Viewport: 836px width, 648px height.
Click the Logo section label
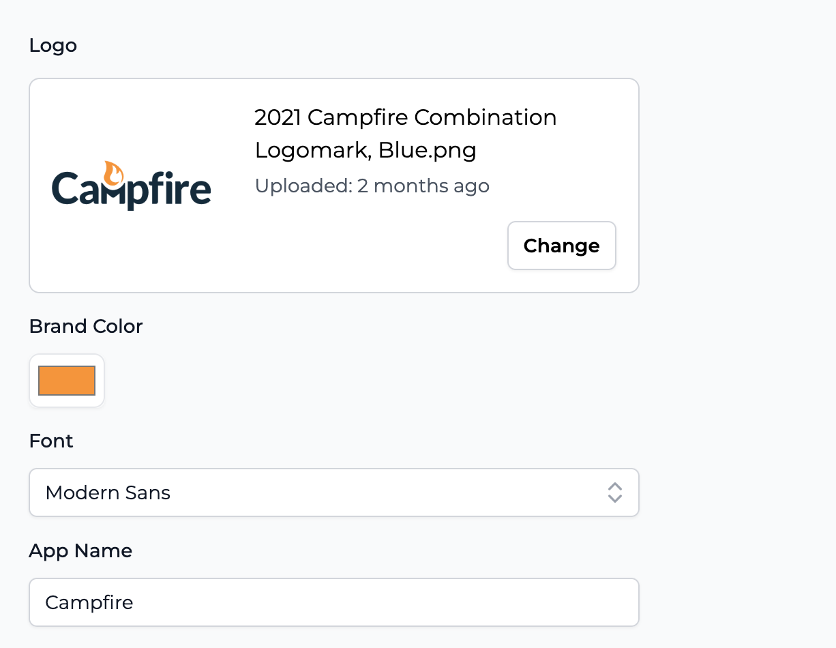click(53, 46)
